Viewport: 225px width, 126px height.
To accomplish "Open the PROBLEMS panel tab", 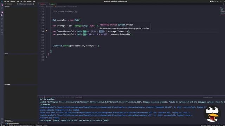I will click(x=41, y=97).
